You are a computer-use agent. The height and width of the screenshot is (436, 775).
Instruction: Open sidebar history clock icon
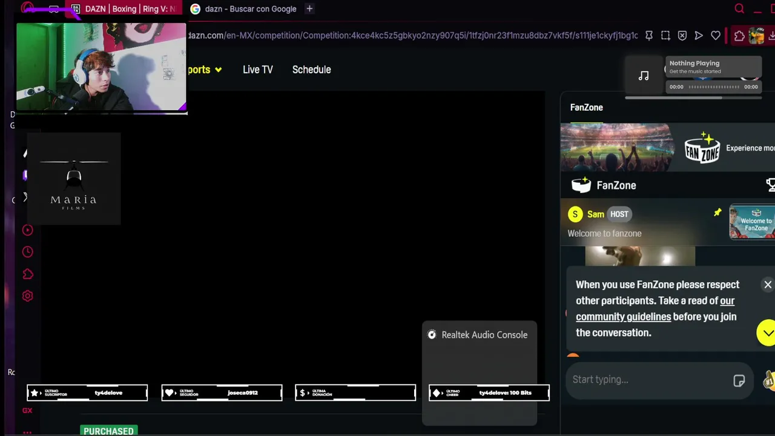pos(27,252)
